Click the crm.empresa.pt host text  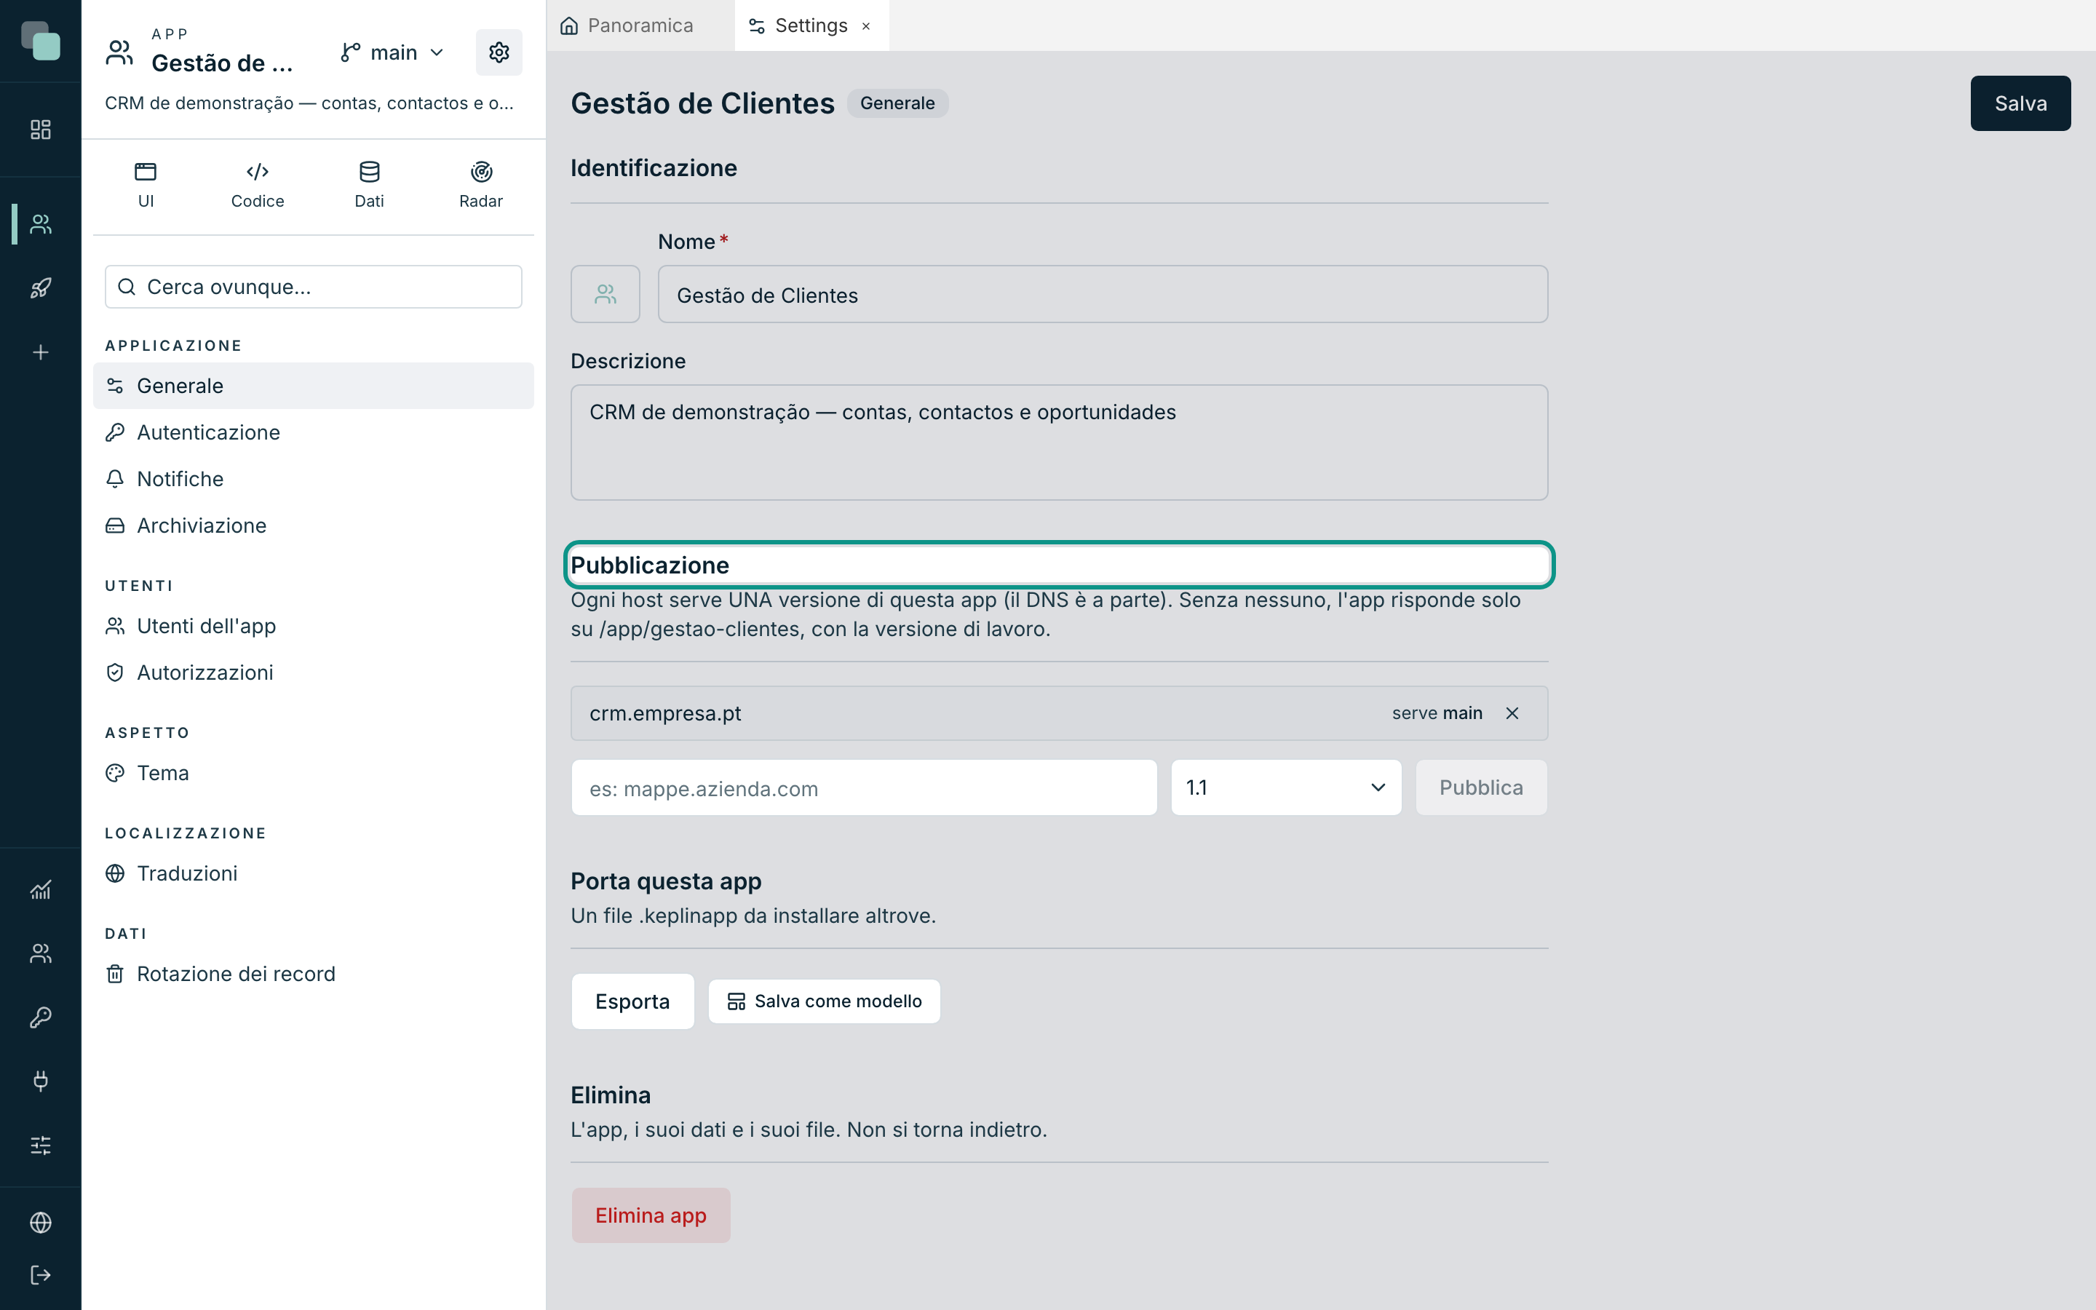pos(665,713)
